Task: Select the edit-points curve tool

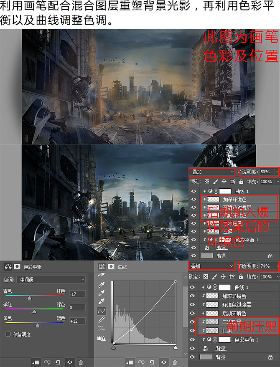Action: click(102, 311)
